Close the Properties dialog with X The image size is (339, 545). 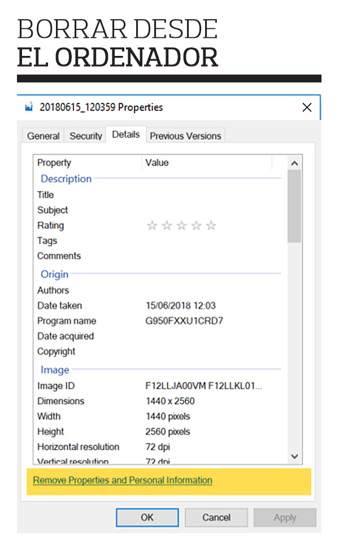point(307,107)
